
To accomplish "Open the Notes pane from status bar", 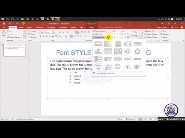I will (120, 119).
